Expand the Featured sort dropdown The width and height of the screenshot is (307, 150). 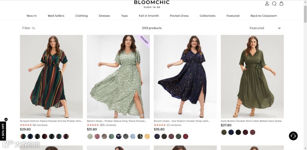click(265, 28)
